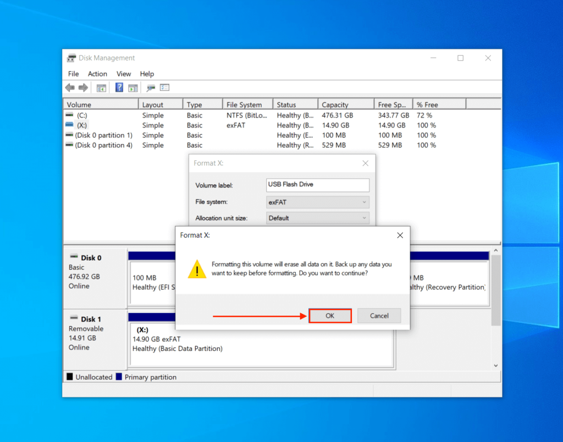563x442 pixels.
Task: Open the View menu
Action: click(x=124, y=74)
